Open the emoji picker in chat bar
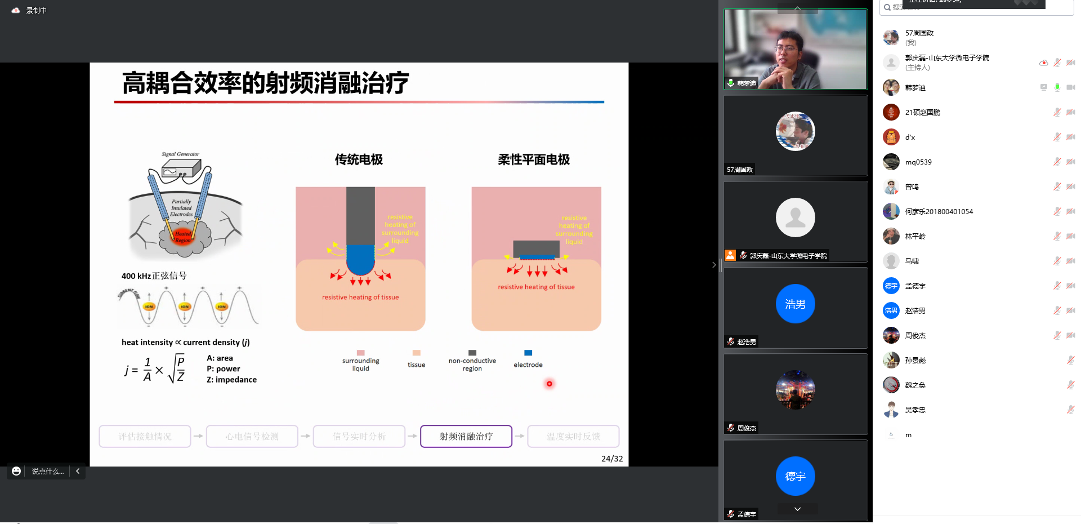1081x524 pixels. [x=16, y=471]
